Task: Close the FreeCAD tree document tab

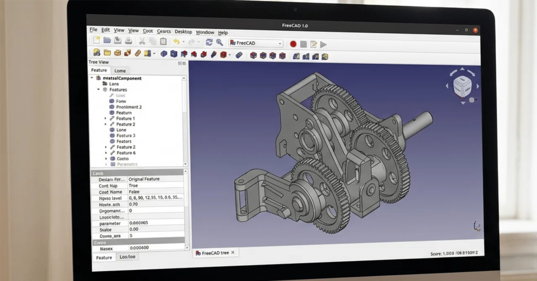Action: (x=233, y=252)
